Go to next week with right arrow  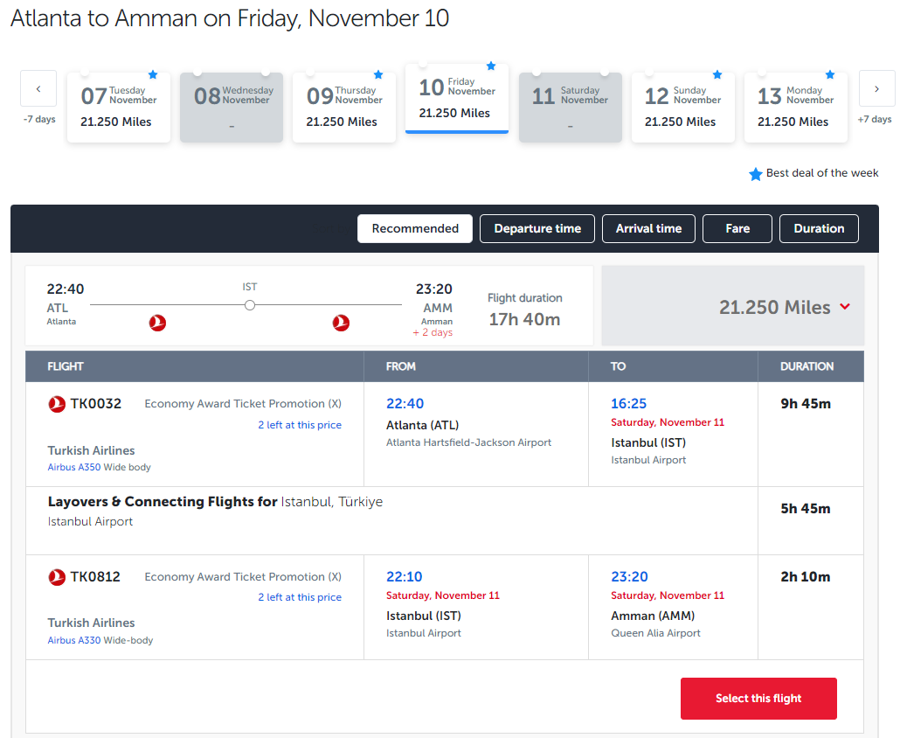click(x=876, y=88)
